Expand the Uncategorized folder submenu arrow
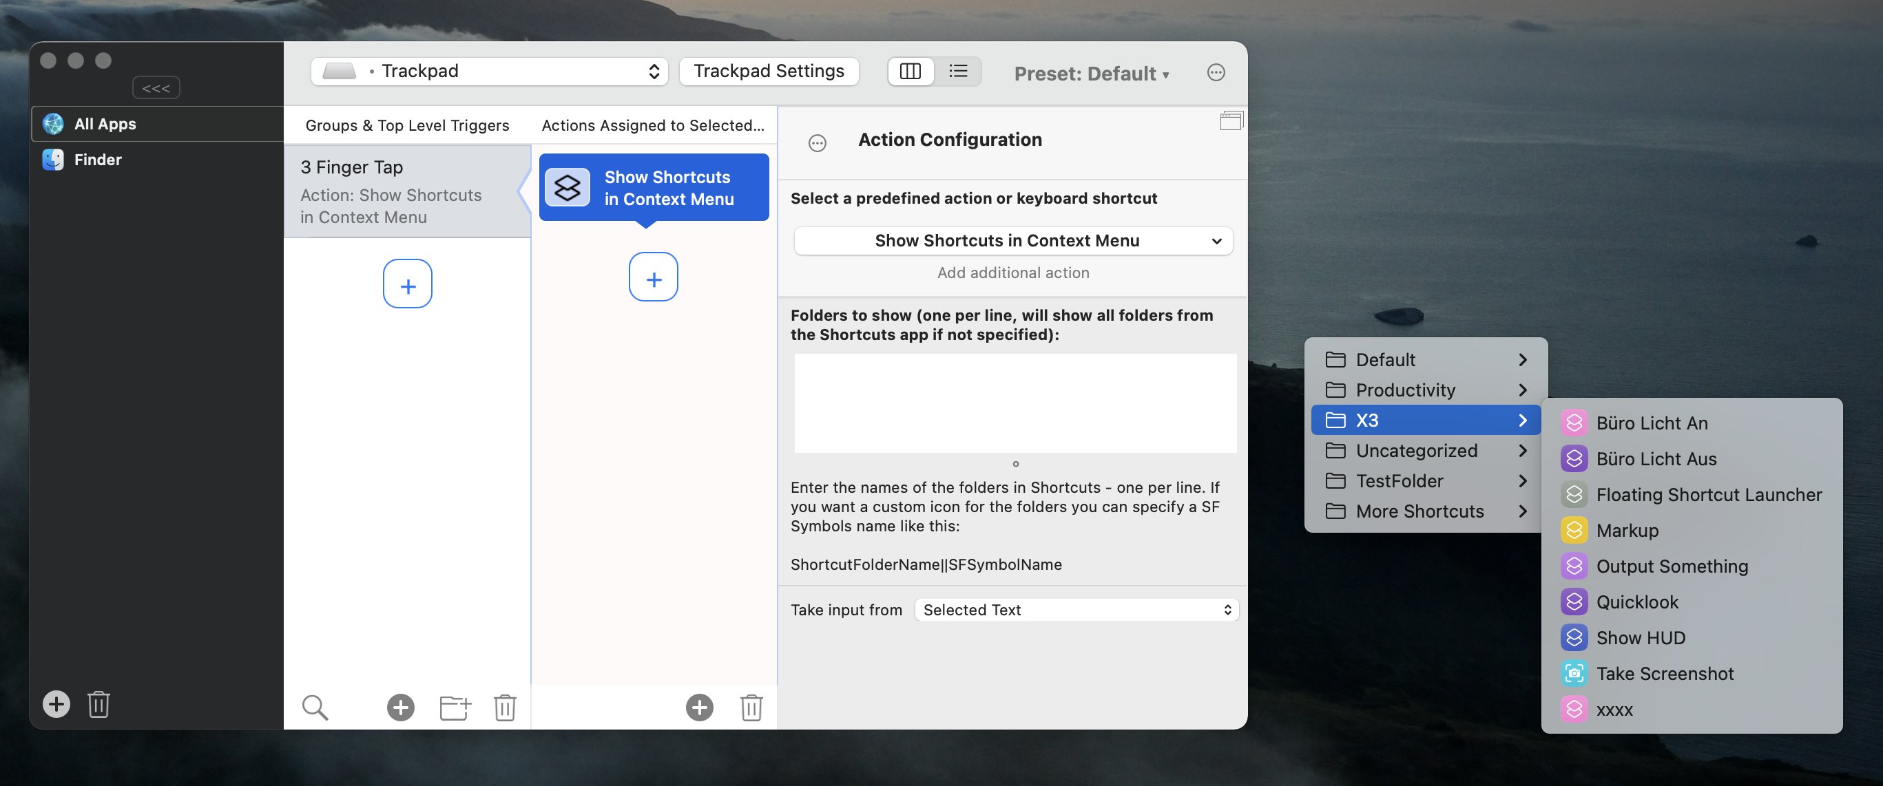Image resolution: width=1883 pixels, height=786 pixels. pyautogui.click(x=1523, y=451)
